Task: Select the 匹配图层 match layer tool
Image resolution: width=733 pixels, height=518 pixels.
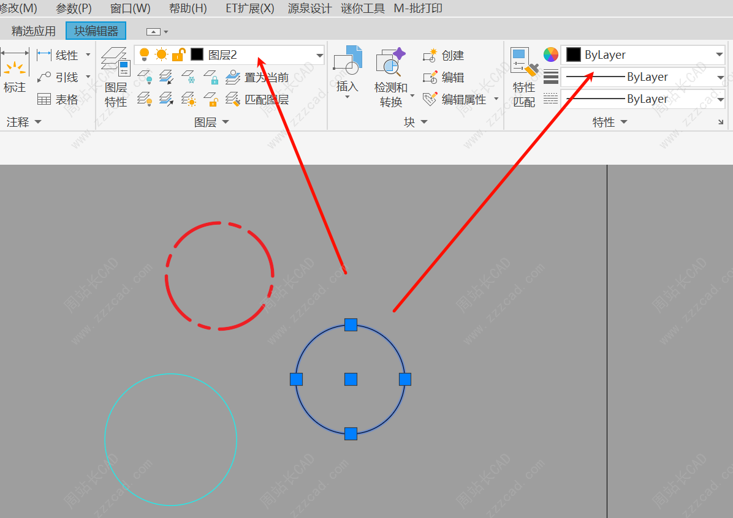Action: (x=258, y=99)
